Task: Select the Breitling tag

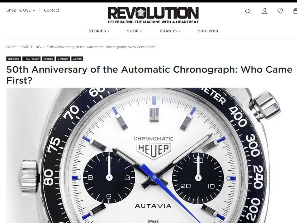Action: click(13, 59)
